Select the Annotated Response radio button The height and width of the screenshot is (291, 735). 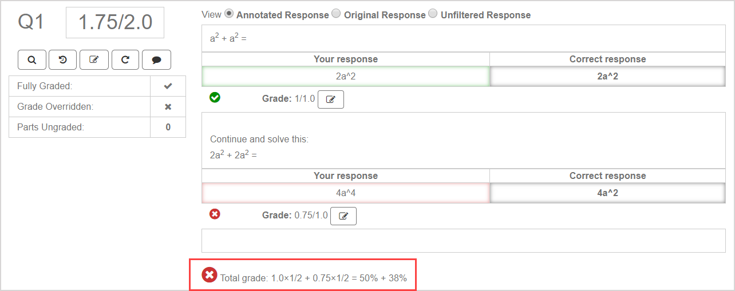[x=229, y=14]
